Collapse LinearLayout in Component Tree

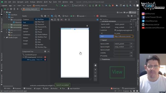coord(23,57)
